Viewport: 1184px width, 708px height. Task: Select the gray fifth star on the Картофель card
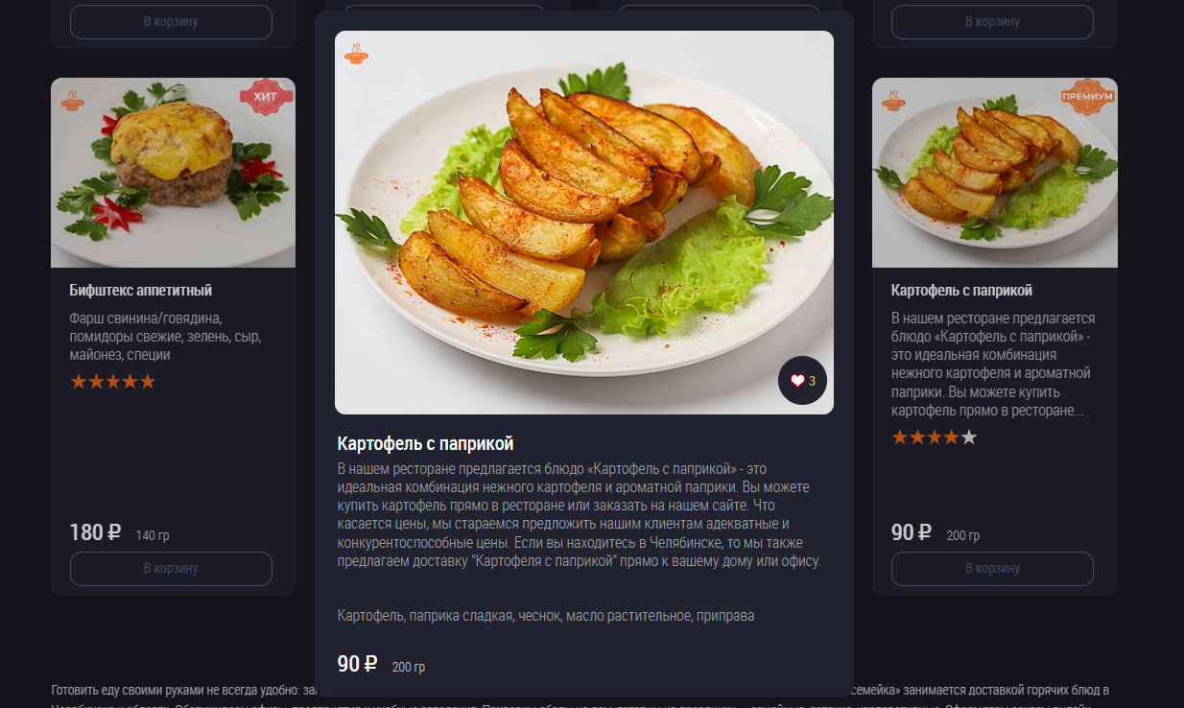click(x=969, y=437)
